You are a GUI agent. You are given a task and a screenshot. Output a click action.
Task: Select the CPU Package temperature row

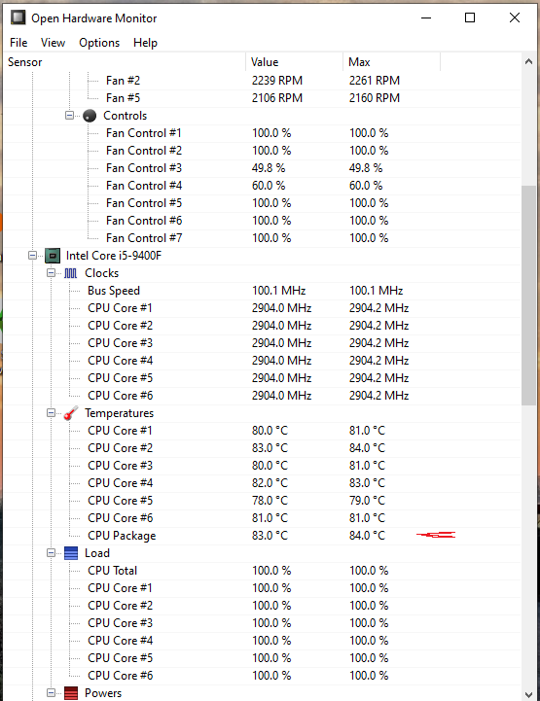(x=262, y=536)
